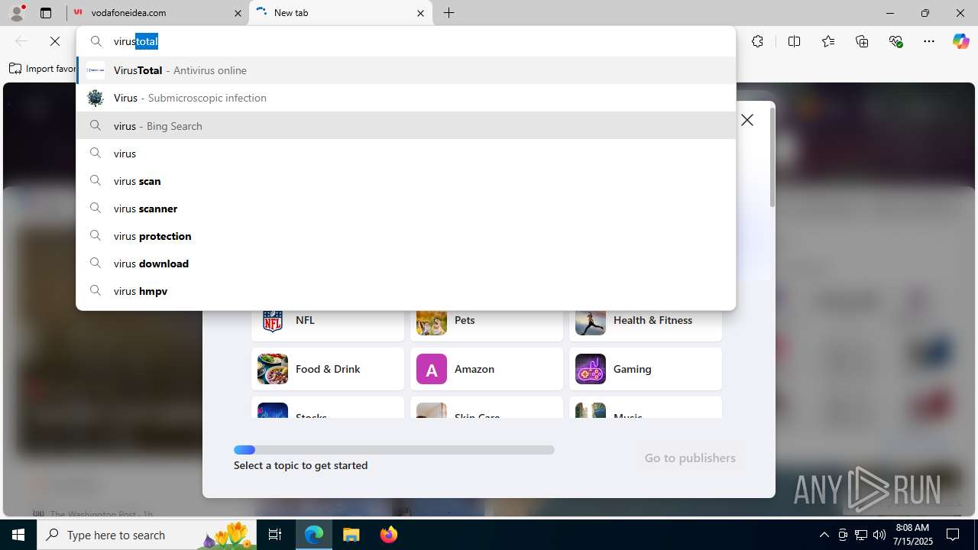Choose the 'virus scanner' suggestion
978x550 pixels.
pos(406,209)
